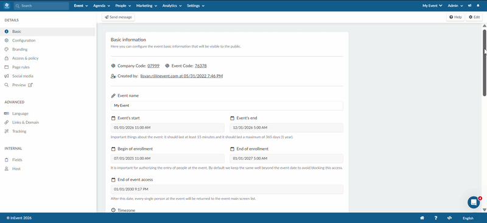Click the lock icon for Access & policy
The image size is (487, 223).
tap(6, 58)
